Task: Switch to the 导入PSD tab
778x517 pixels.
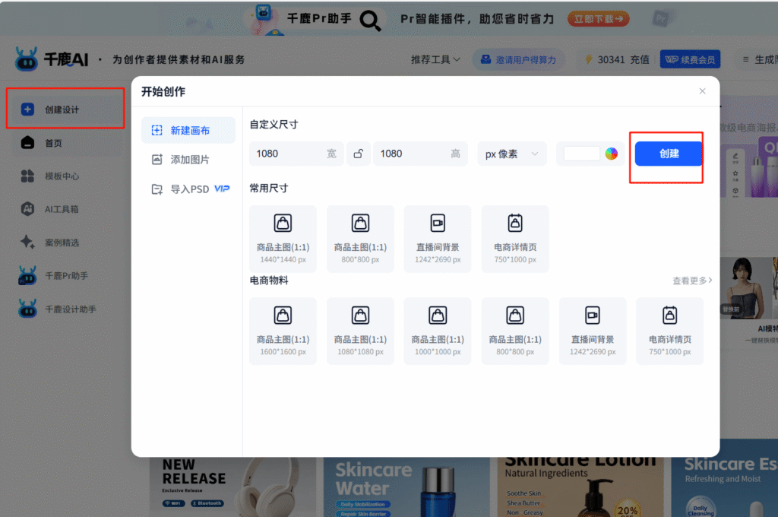Action: pyautogui.click(x=189, y=189)
